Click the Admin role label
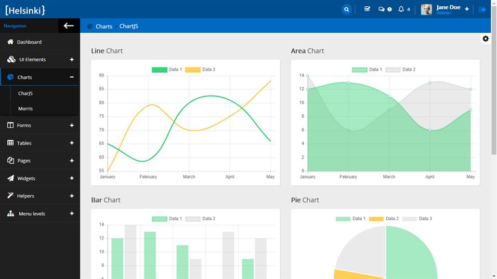The image size is (497, 279). coord(443,13)
